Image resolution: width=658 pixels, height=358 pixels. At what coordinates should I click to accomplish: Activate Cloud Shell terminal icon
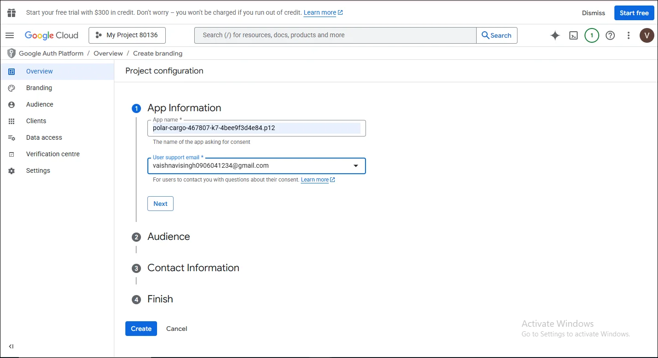click(574, 35)
